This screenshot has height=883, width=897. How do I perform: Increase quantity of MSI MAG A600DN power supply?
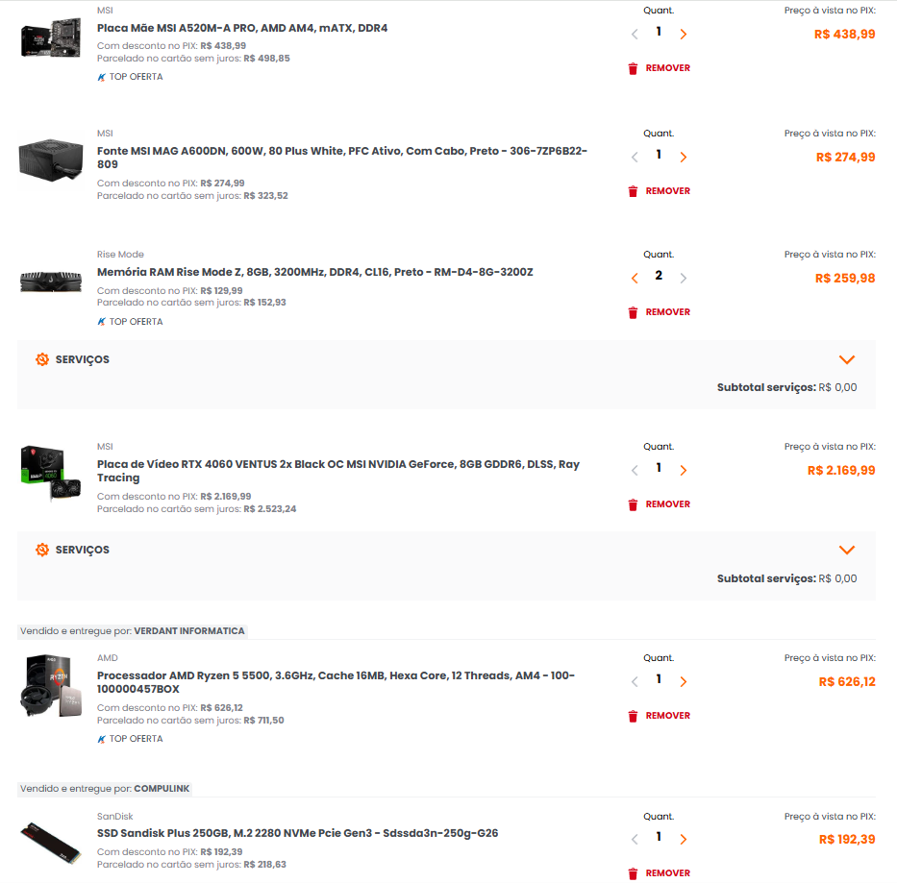(683, 158)
